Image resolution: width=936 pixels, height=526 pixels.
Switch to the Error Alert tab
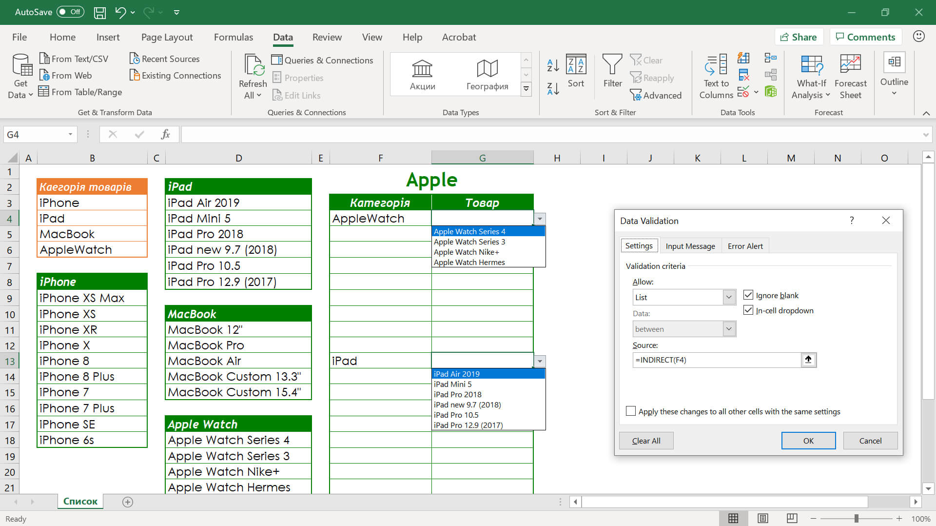coord(745,246)
